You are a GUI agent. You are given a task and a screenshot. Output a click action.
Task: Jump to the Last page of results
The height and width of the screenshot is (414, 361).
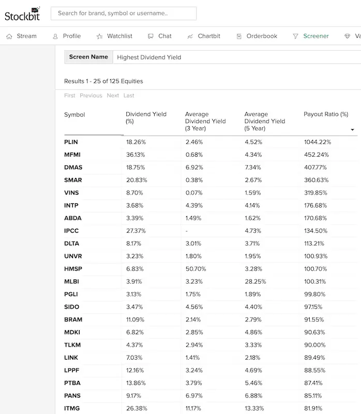[129, 95]
